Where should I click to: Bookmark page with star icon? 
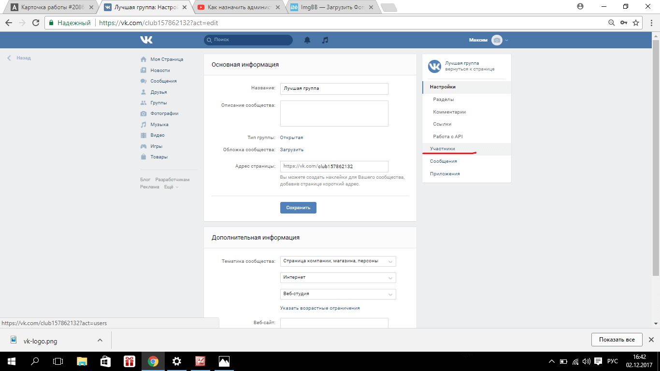[x=636, y=23]
